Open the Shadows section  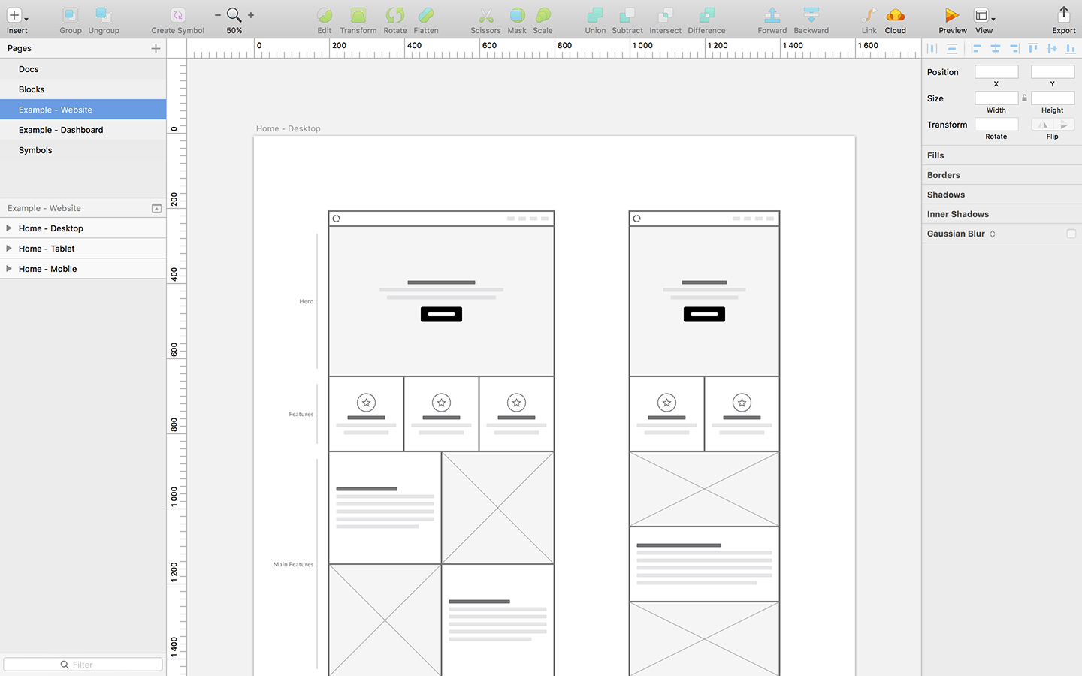(x=1002, y=195)
